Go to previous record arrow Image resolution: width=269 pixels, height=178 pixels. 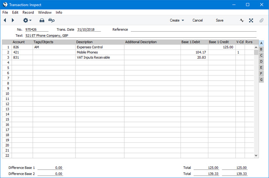pyautogui.click(x=5, y=20)
